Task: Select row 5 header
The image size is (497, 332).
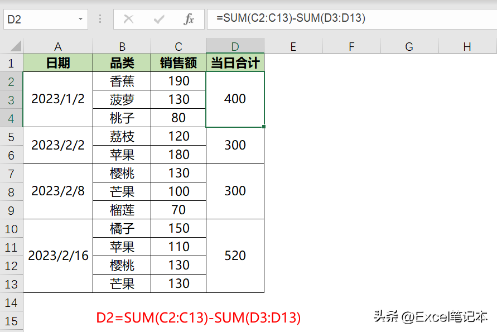Action: click(x=11, y=137)
